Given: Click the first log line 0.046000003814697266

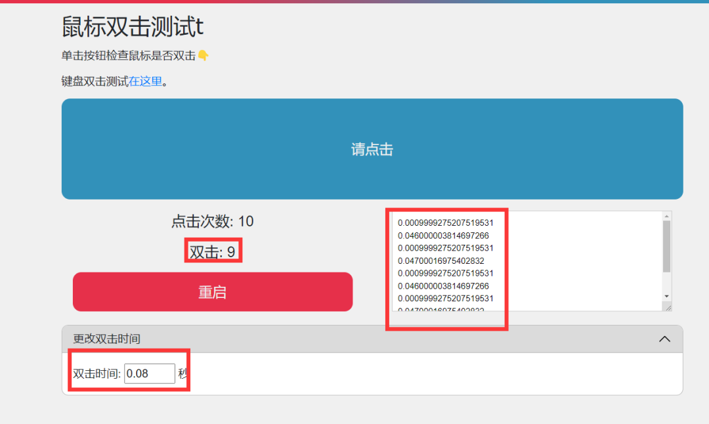Looking at the screenshot, I should click(443, 236).
